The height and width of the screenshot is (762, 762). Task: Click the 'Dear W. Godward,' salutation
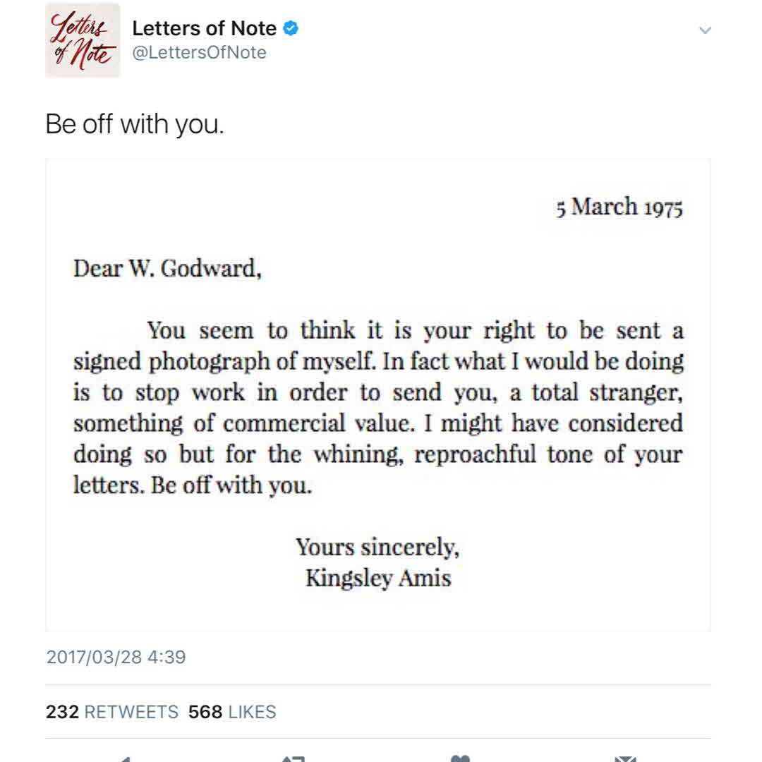tap(167, 269)
